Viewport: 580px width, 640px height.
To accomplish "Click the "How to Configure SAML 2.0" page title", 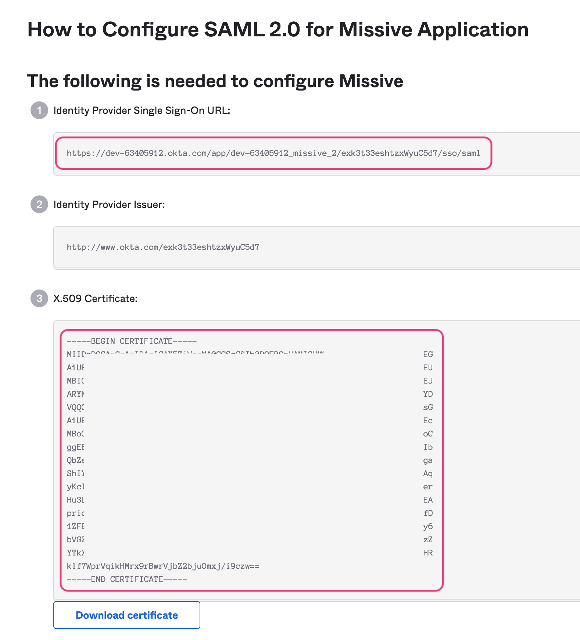I will click(x=278, y=29).
